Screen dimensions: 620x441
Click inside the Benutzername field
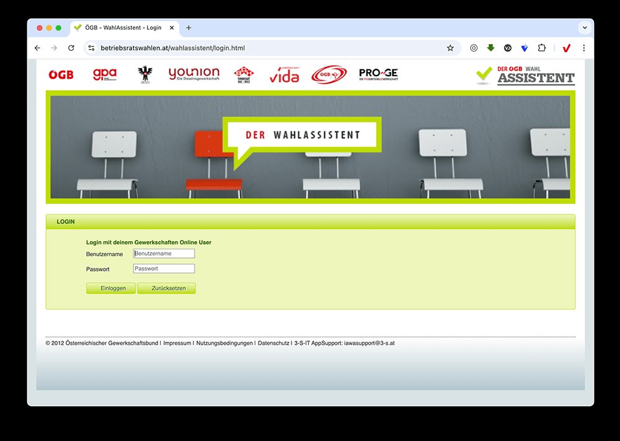(x=164, y=253)
